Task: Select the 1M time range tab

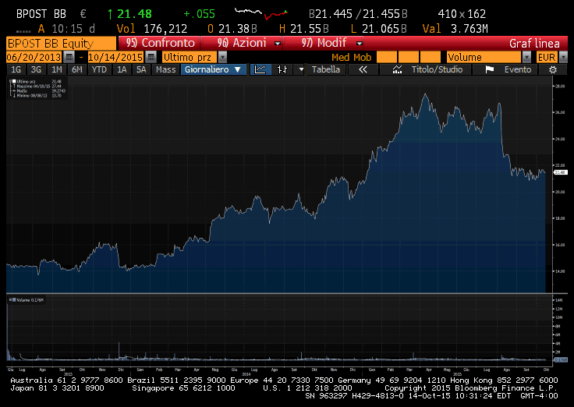Action: coord(56,69)
